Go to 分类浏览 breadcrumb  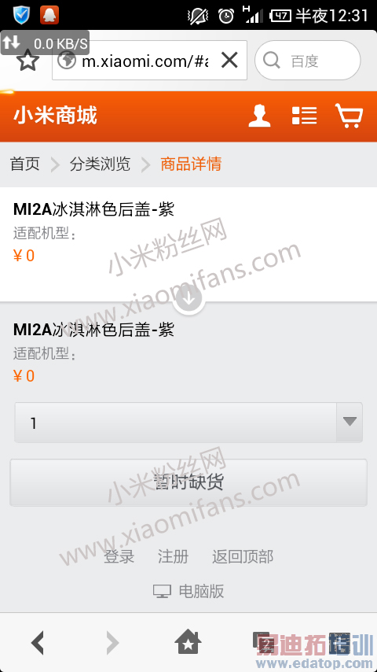pos(100,164)
